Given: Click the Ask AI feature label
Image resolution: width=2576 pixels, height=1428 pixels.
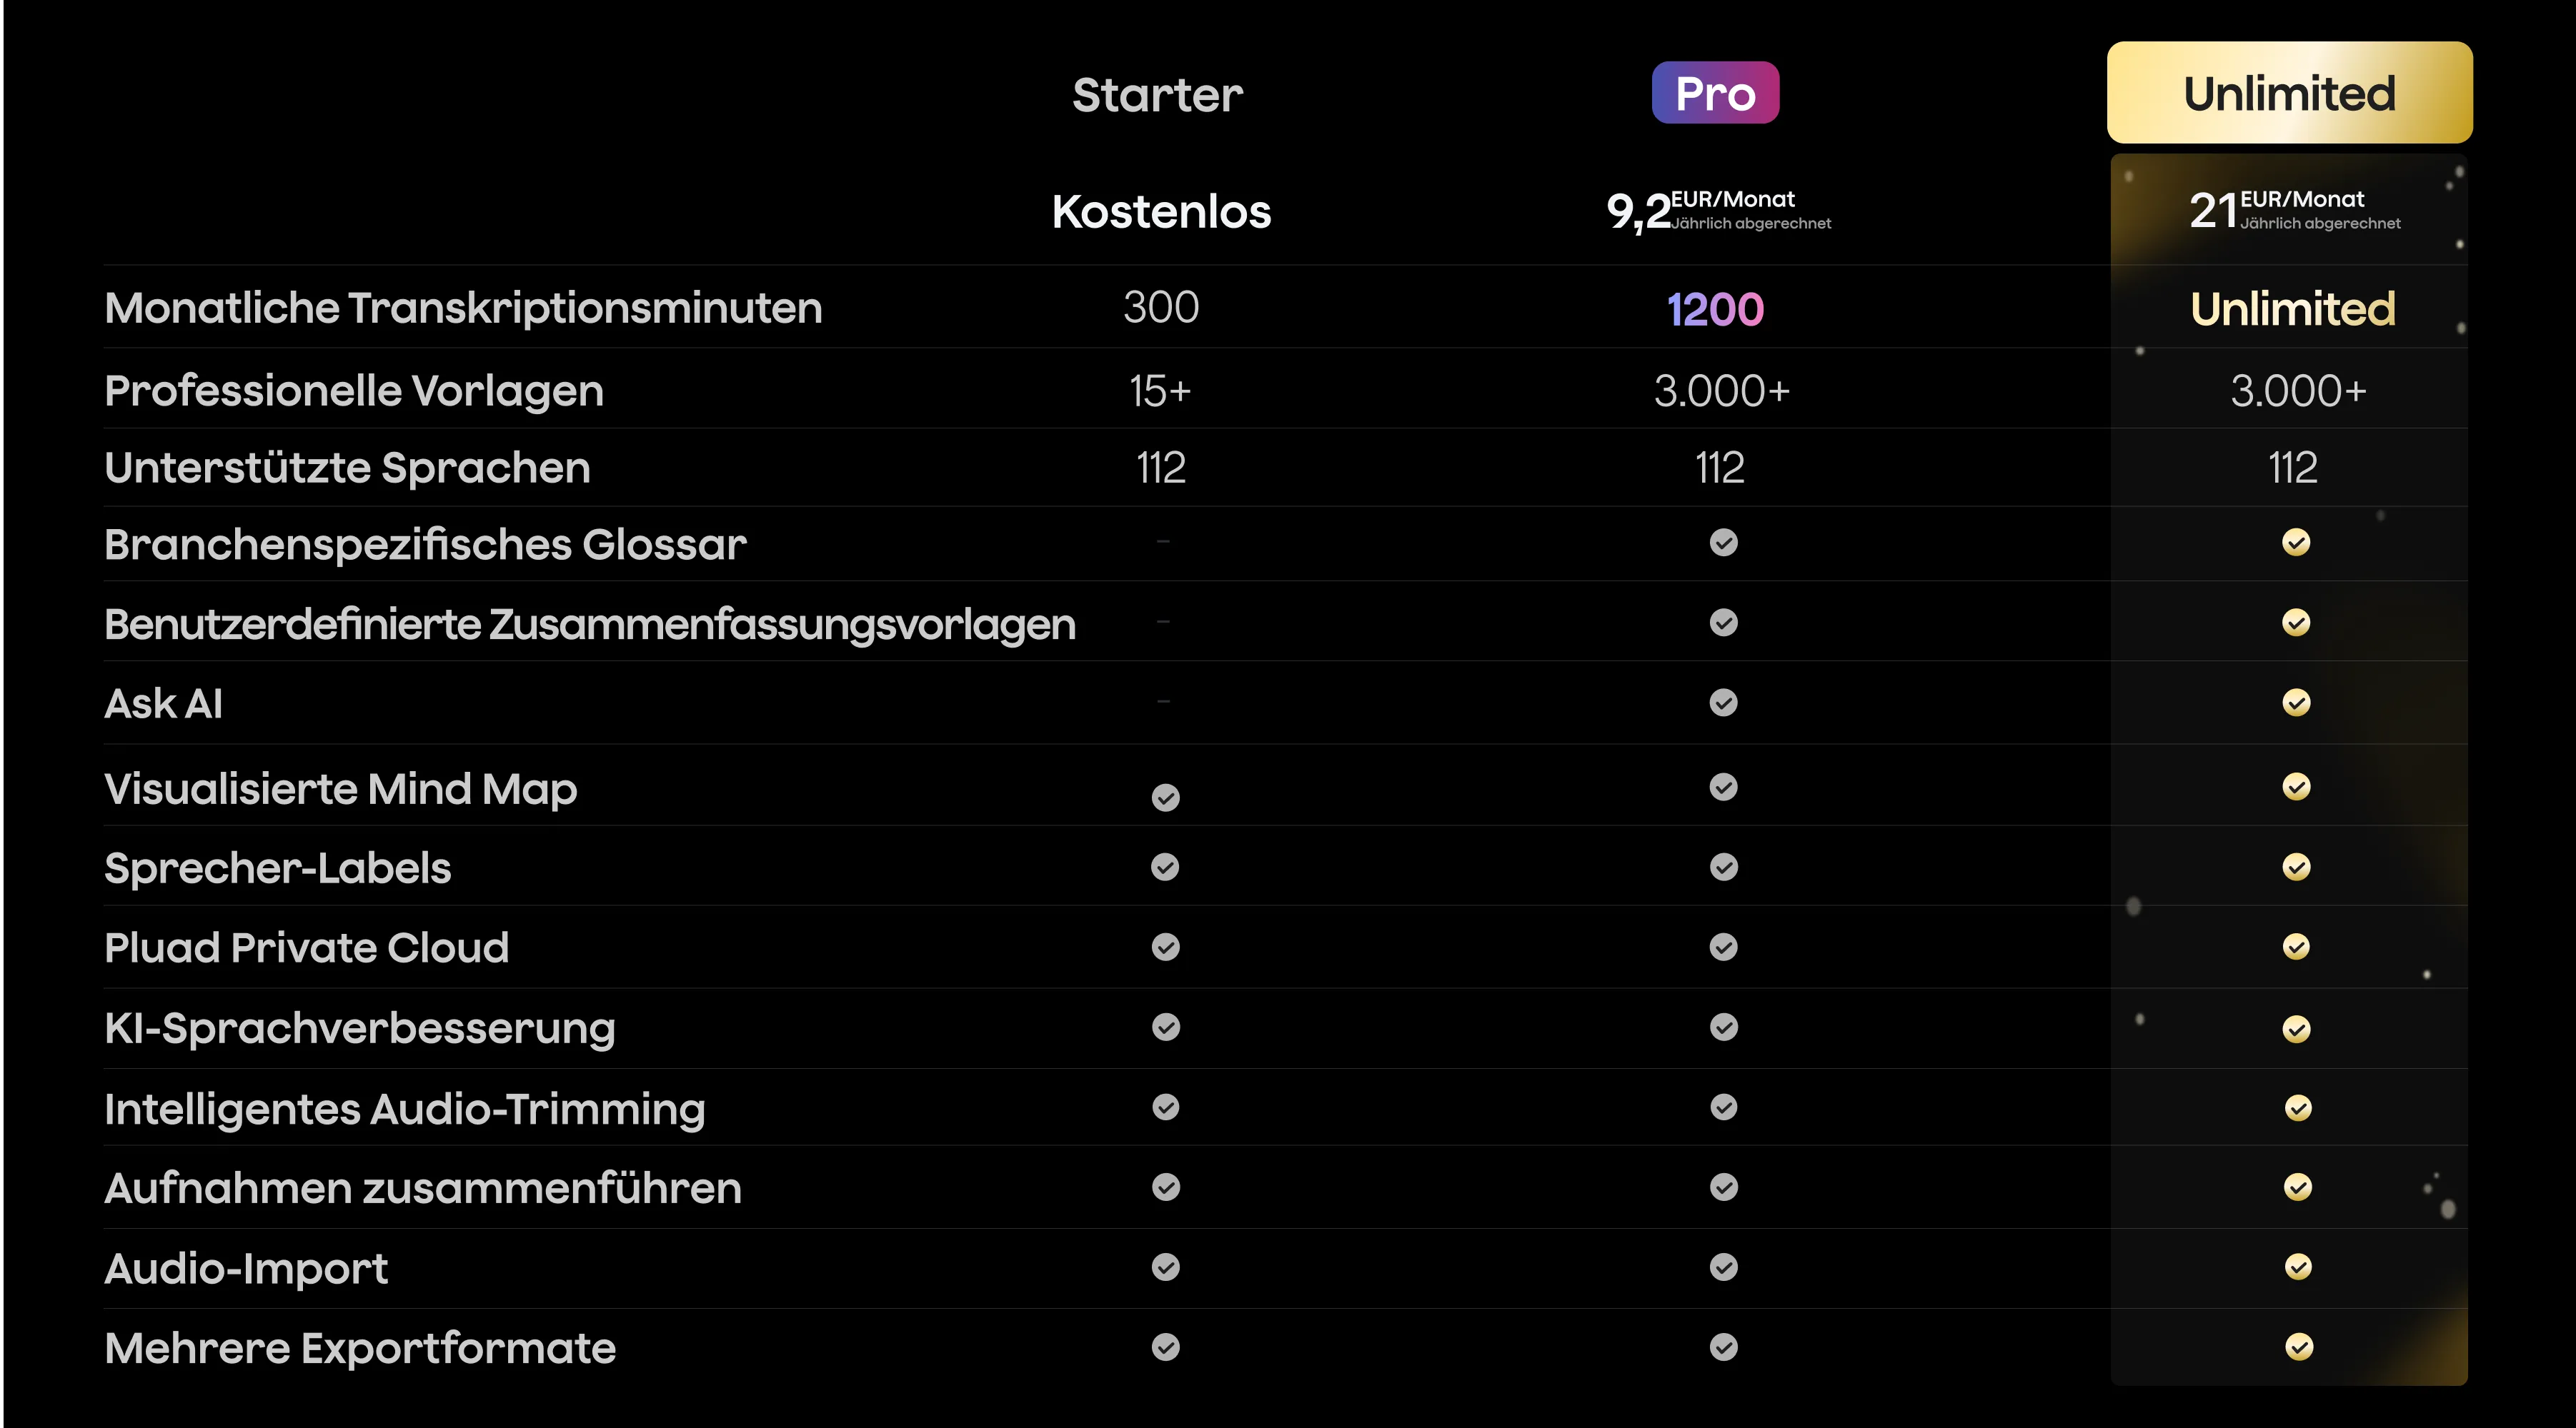Looking at the screenshot, I should point(164,703).
